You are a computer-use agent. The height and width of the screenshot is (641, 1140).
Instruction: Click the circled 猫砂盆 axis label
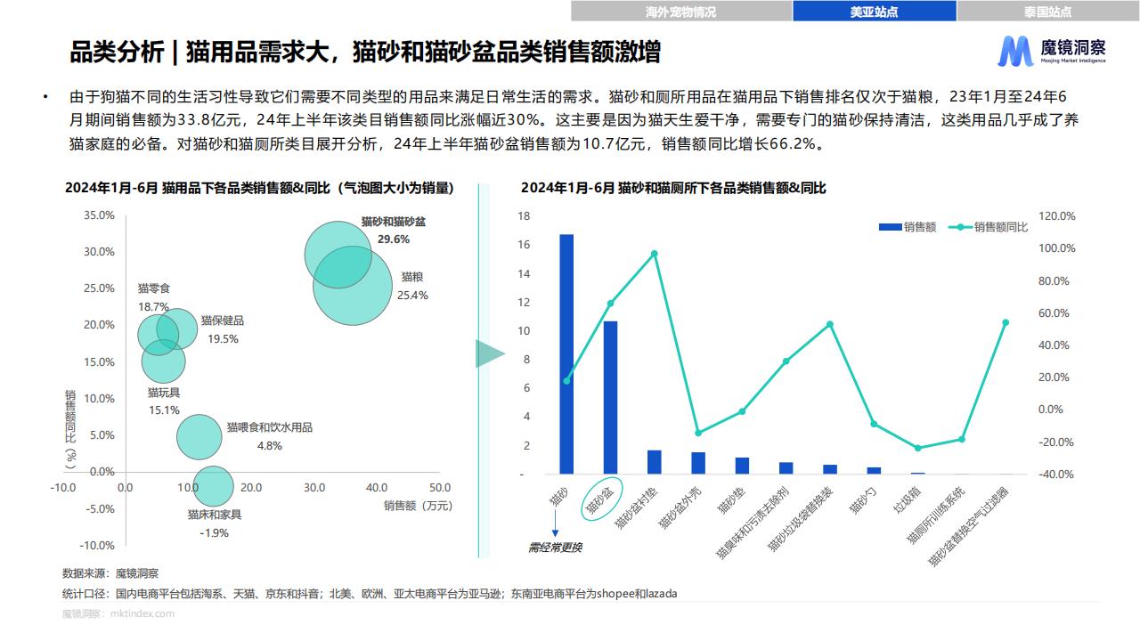click(x=602, y=500)
